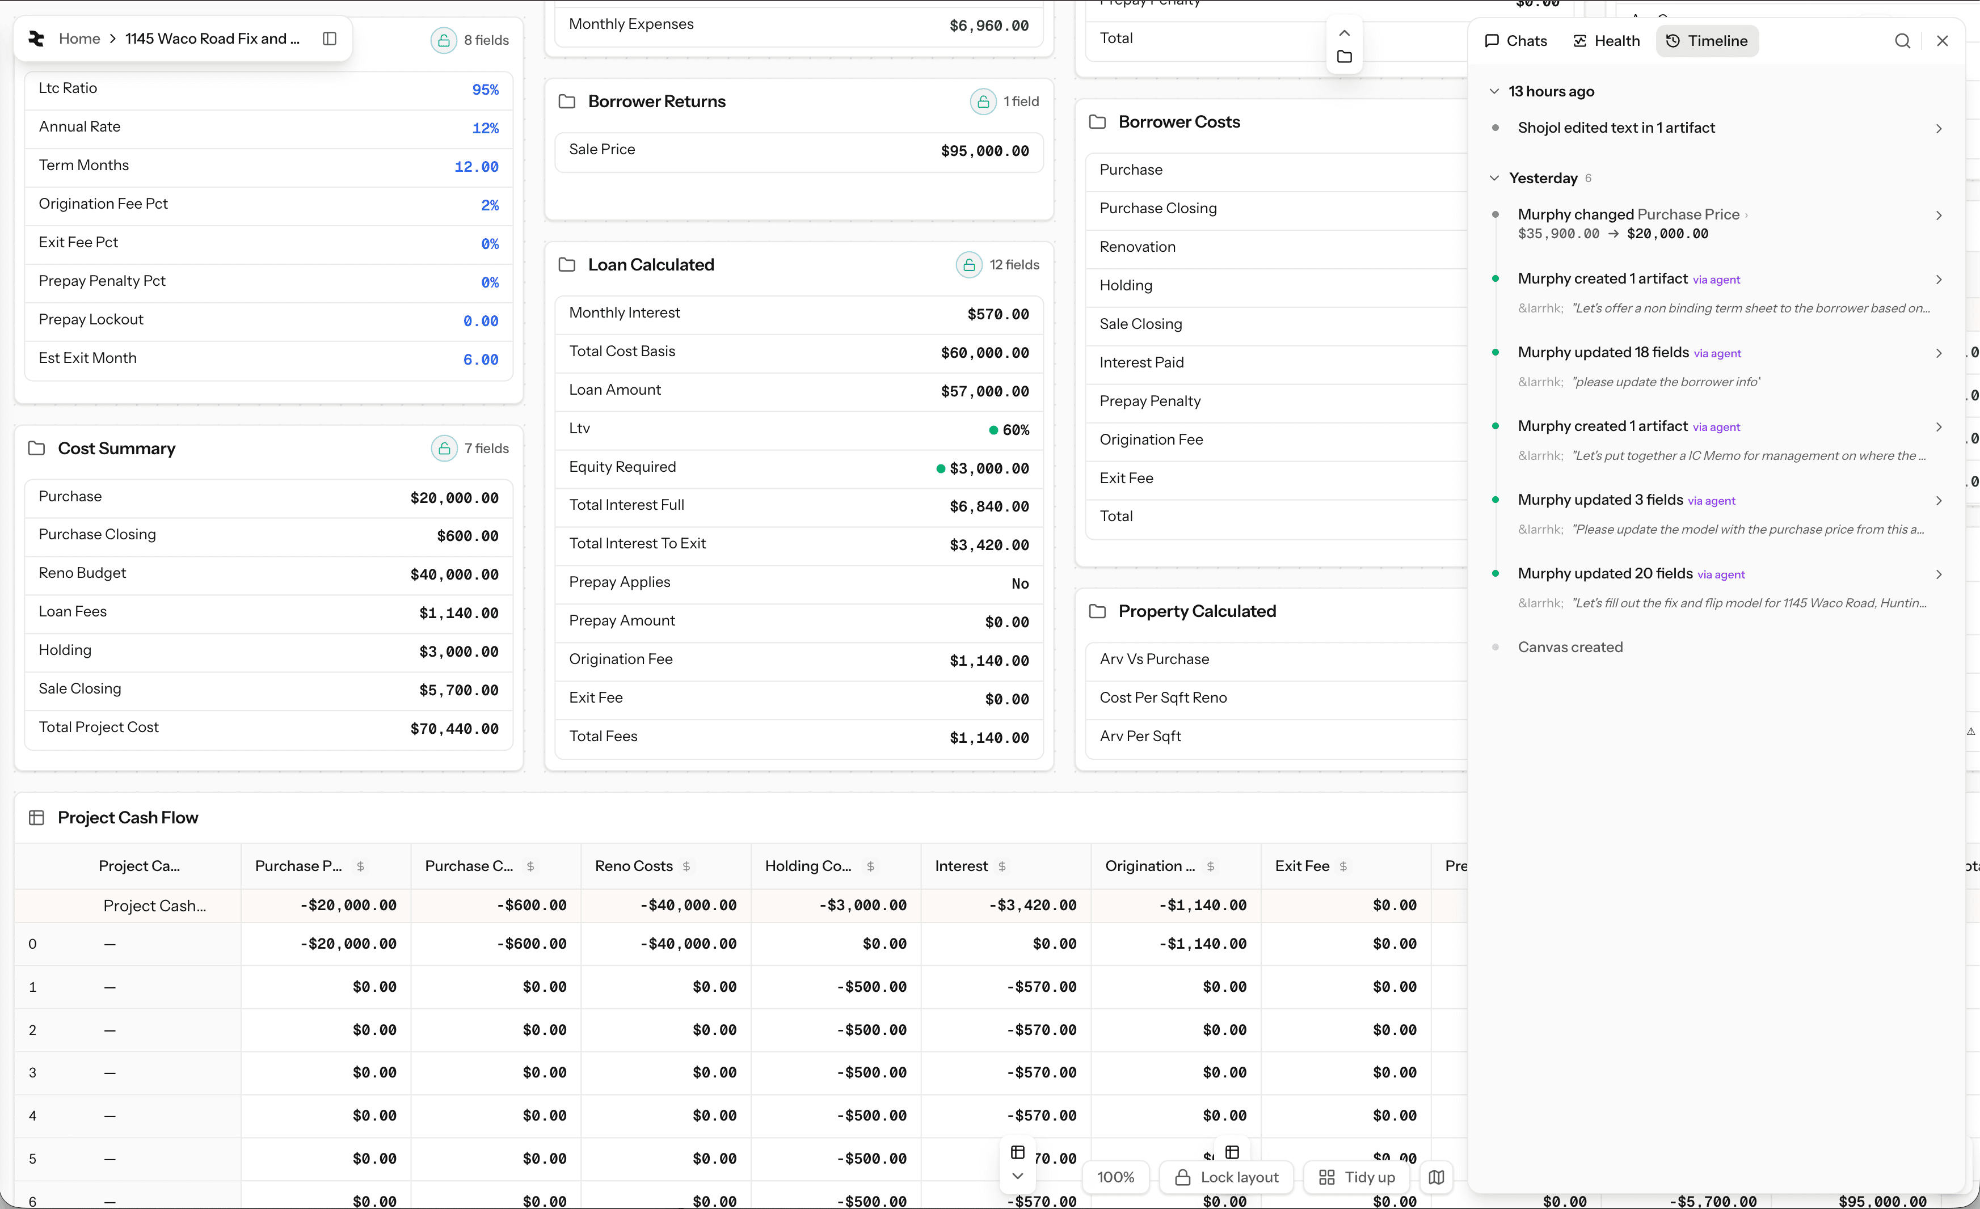Screen dimensions: 1980x1209
Task: Switch to the Chats tab
Action: (1515, 41)
